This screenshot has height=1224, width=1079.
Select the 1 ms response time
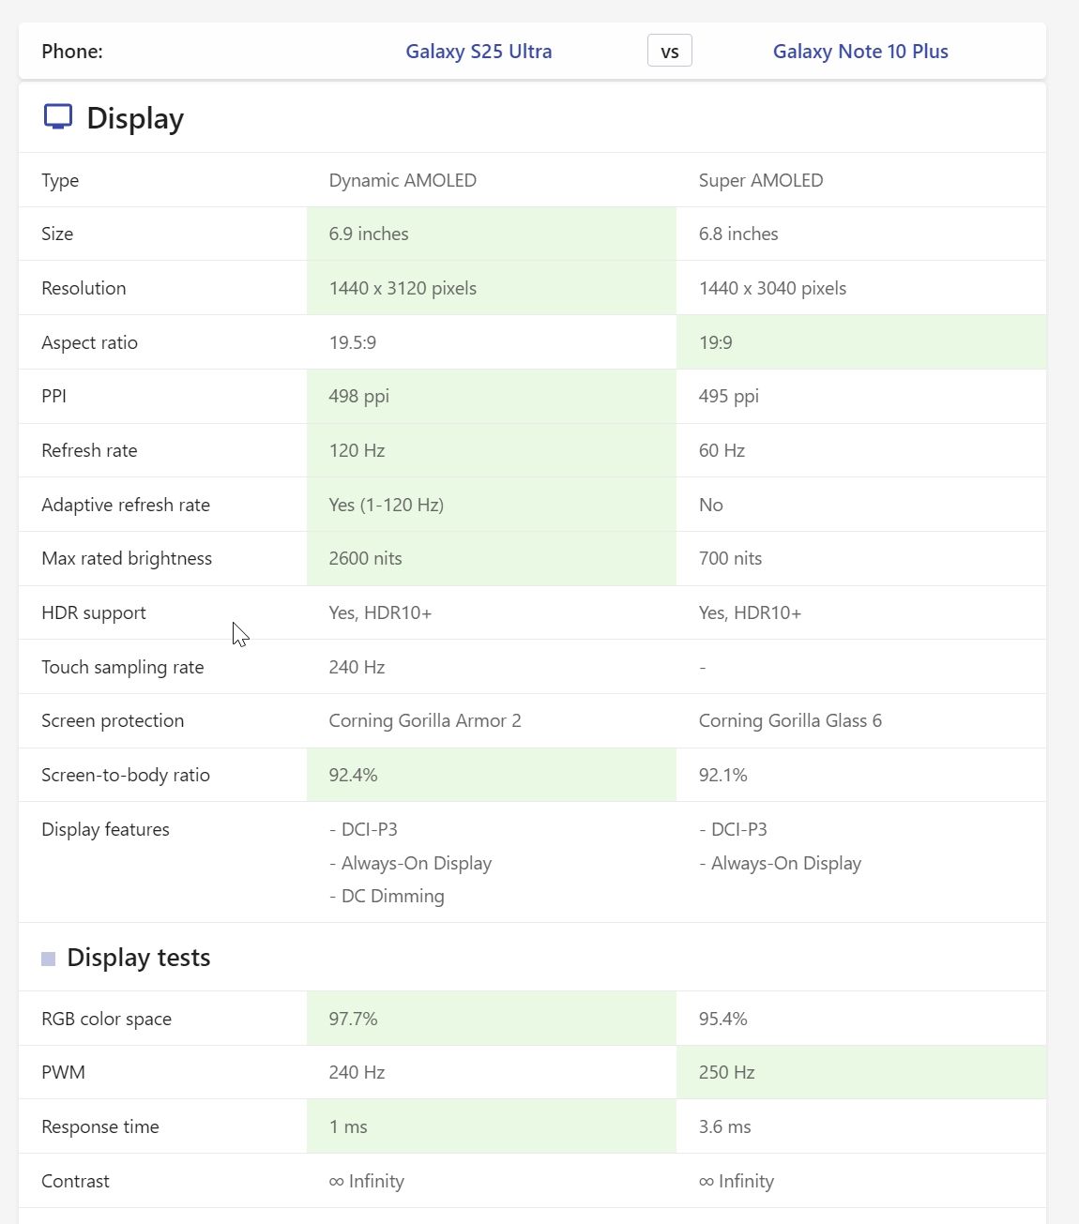(348, 1126)
